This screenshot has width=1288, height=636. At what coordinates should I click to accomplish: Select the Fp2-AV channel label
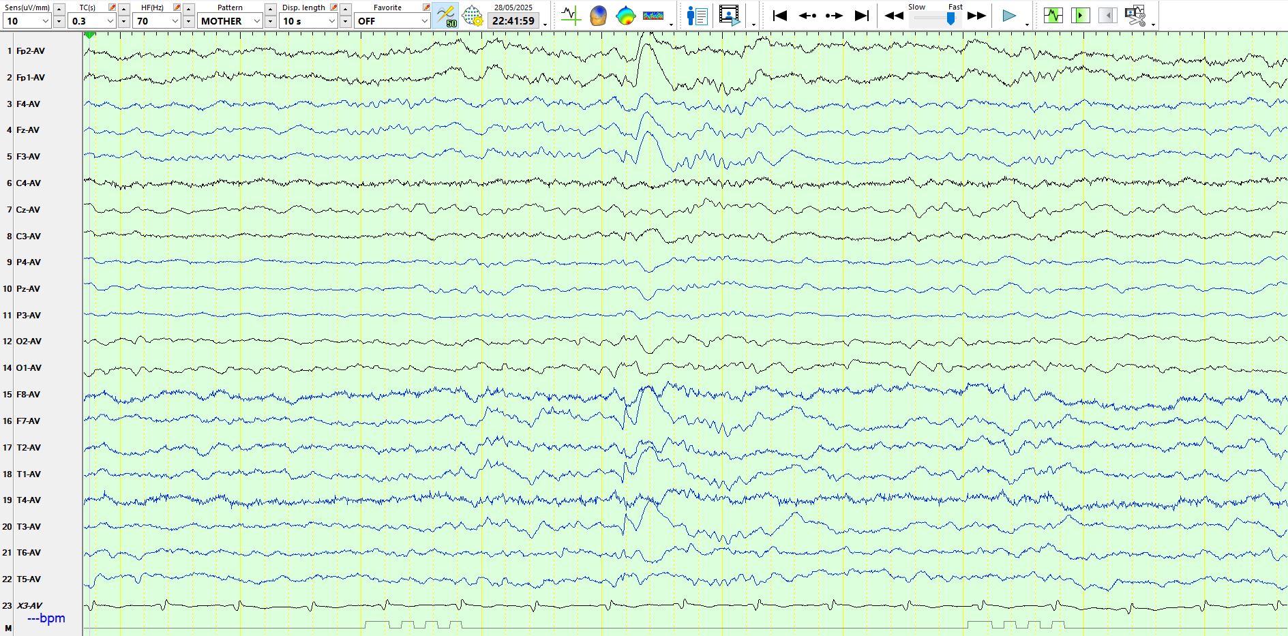pyautogui.click(x=31, y=51)
